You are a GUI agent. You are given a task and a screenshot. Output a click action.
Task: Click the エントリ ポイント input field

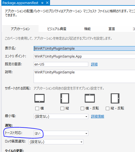tap(84, 56)
